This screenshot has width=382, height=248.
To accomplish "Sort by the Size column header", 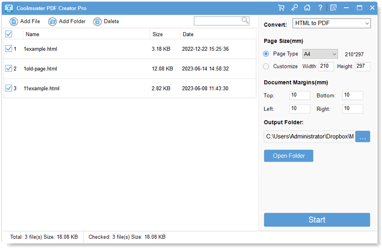I will [x=158, y=34].
